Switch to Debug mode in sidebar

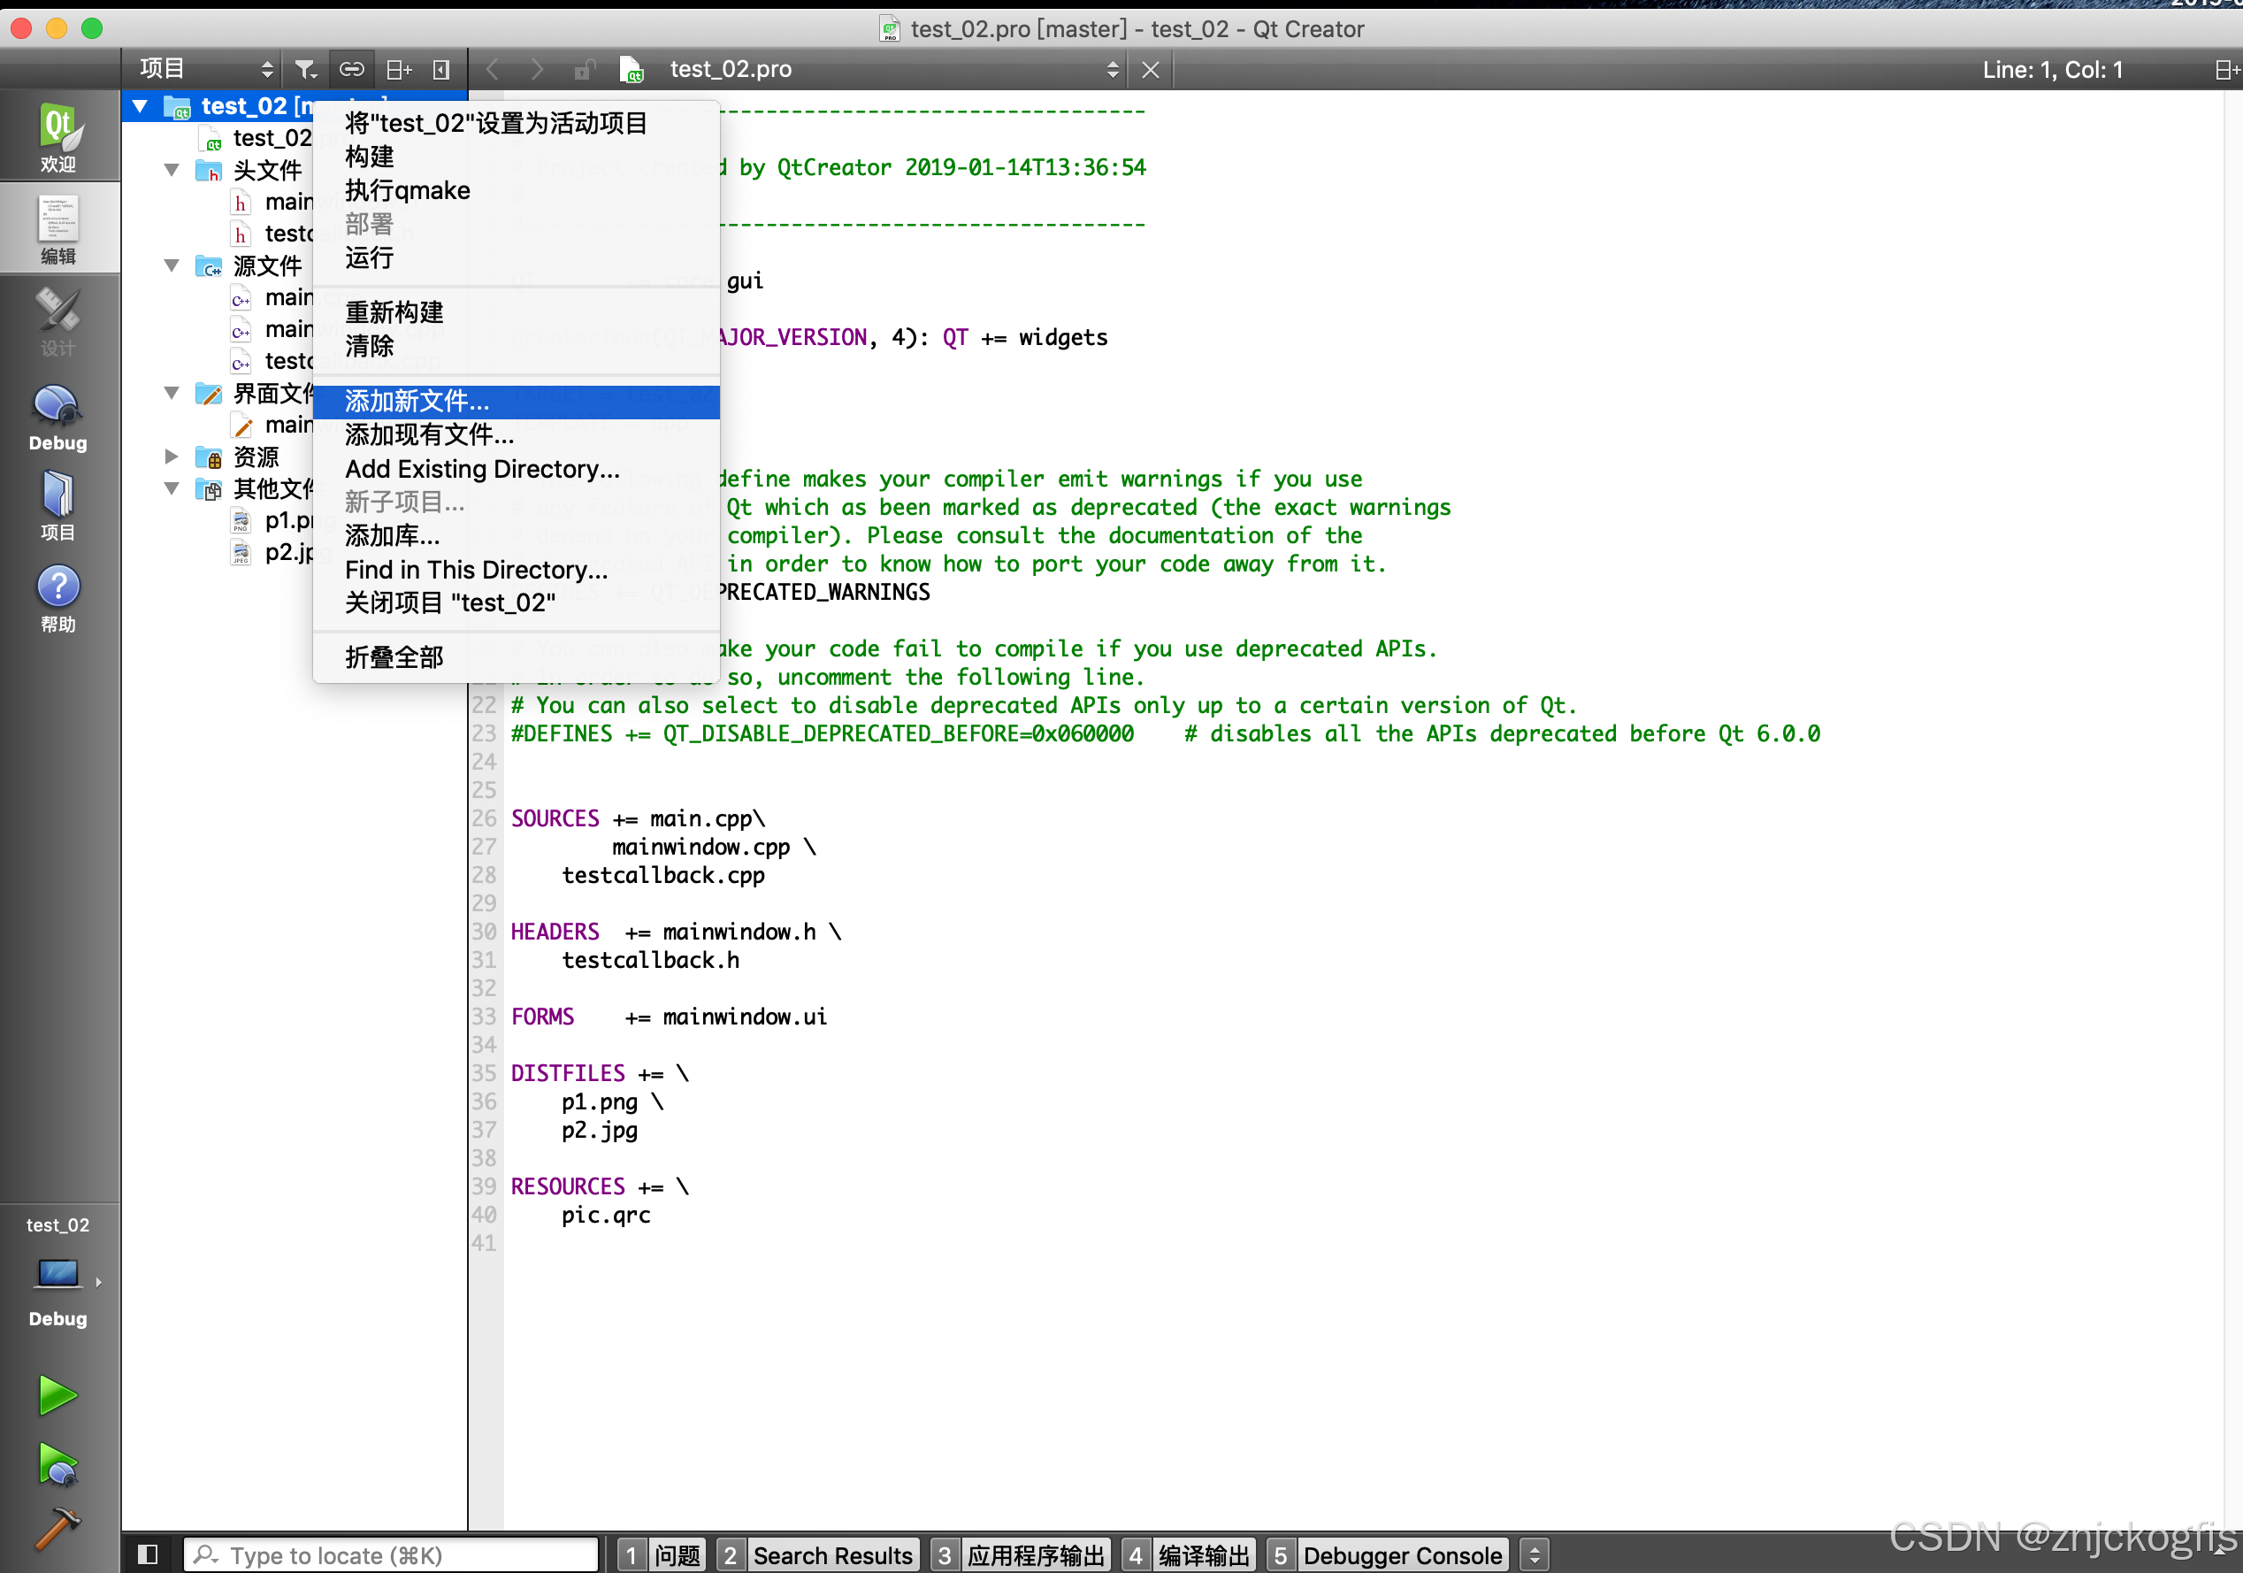pyautogui.click(x=57, y=418)
